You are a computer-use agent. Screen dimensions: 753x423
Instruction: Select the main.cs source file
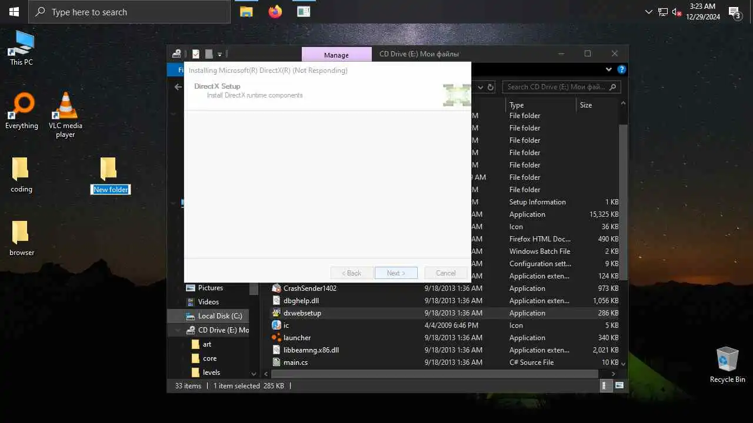[295, 362]
